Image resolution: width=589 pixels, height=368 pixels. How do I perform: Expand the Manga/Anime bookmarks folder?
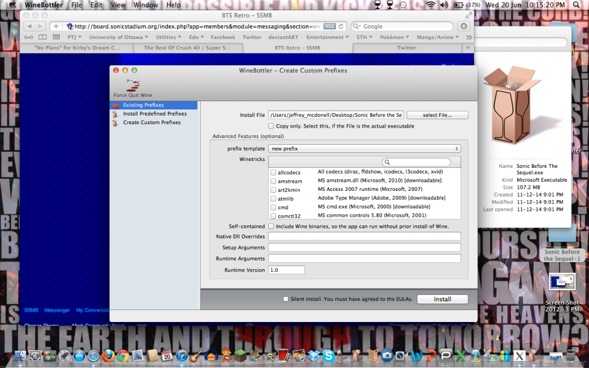coord(438,37)
